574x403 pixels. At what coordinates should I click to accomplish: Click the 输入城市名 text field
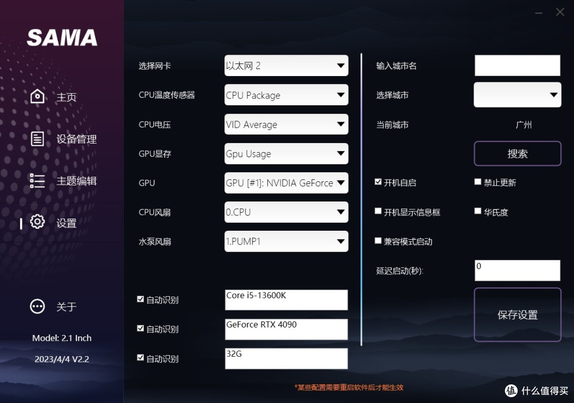coord(517,65)
